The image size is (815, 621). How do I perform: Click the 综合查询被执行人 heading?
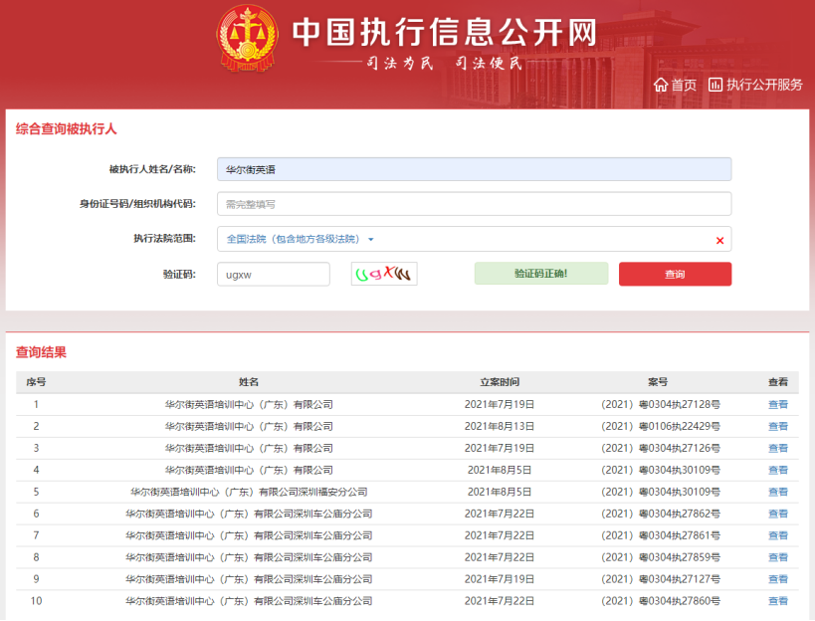coord(66,128)
